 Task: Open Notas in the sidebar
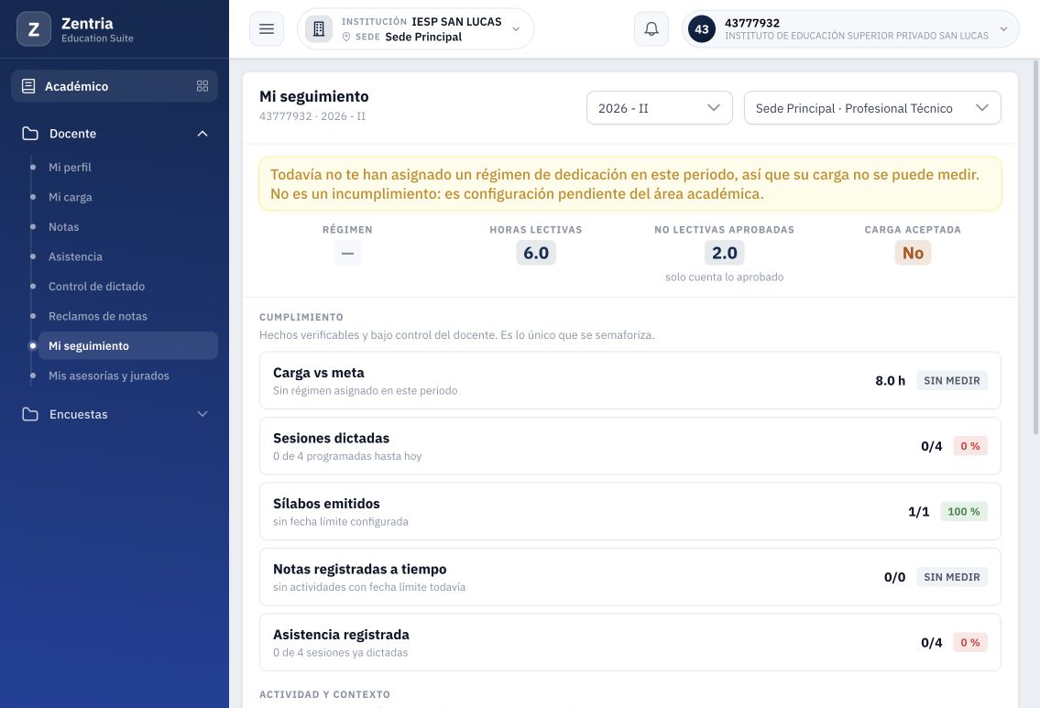pos(63,227)
